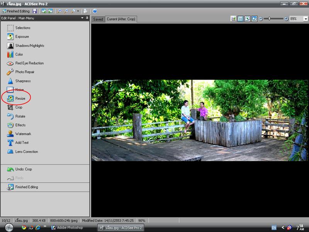Click Undo: Crop
The height and width of the screenshot is (232, 309).
coord(23,169)
